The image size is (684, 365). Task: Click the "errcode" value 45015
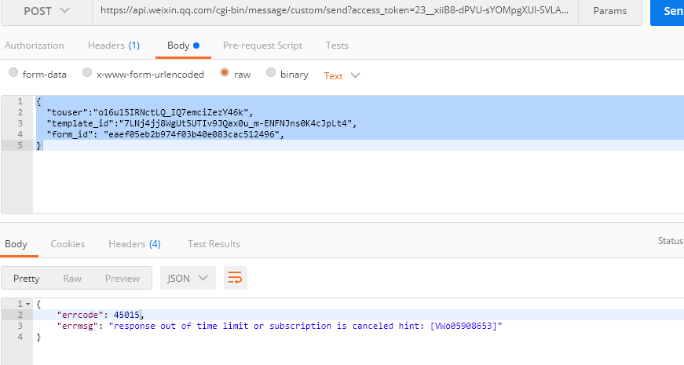[127, 315]
